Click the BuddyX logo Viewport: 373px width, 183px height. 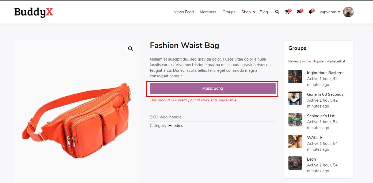pos(33,12)
